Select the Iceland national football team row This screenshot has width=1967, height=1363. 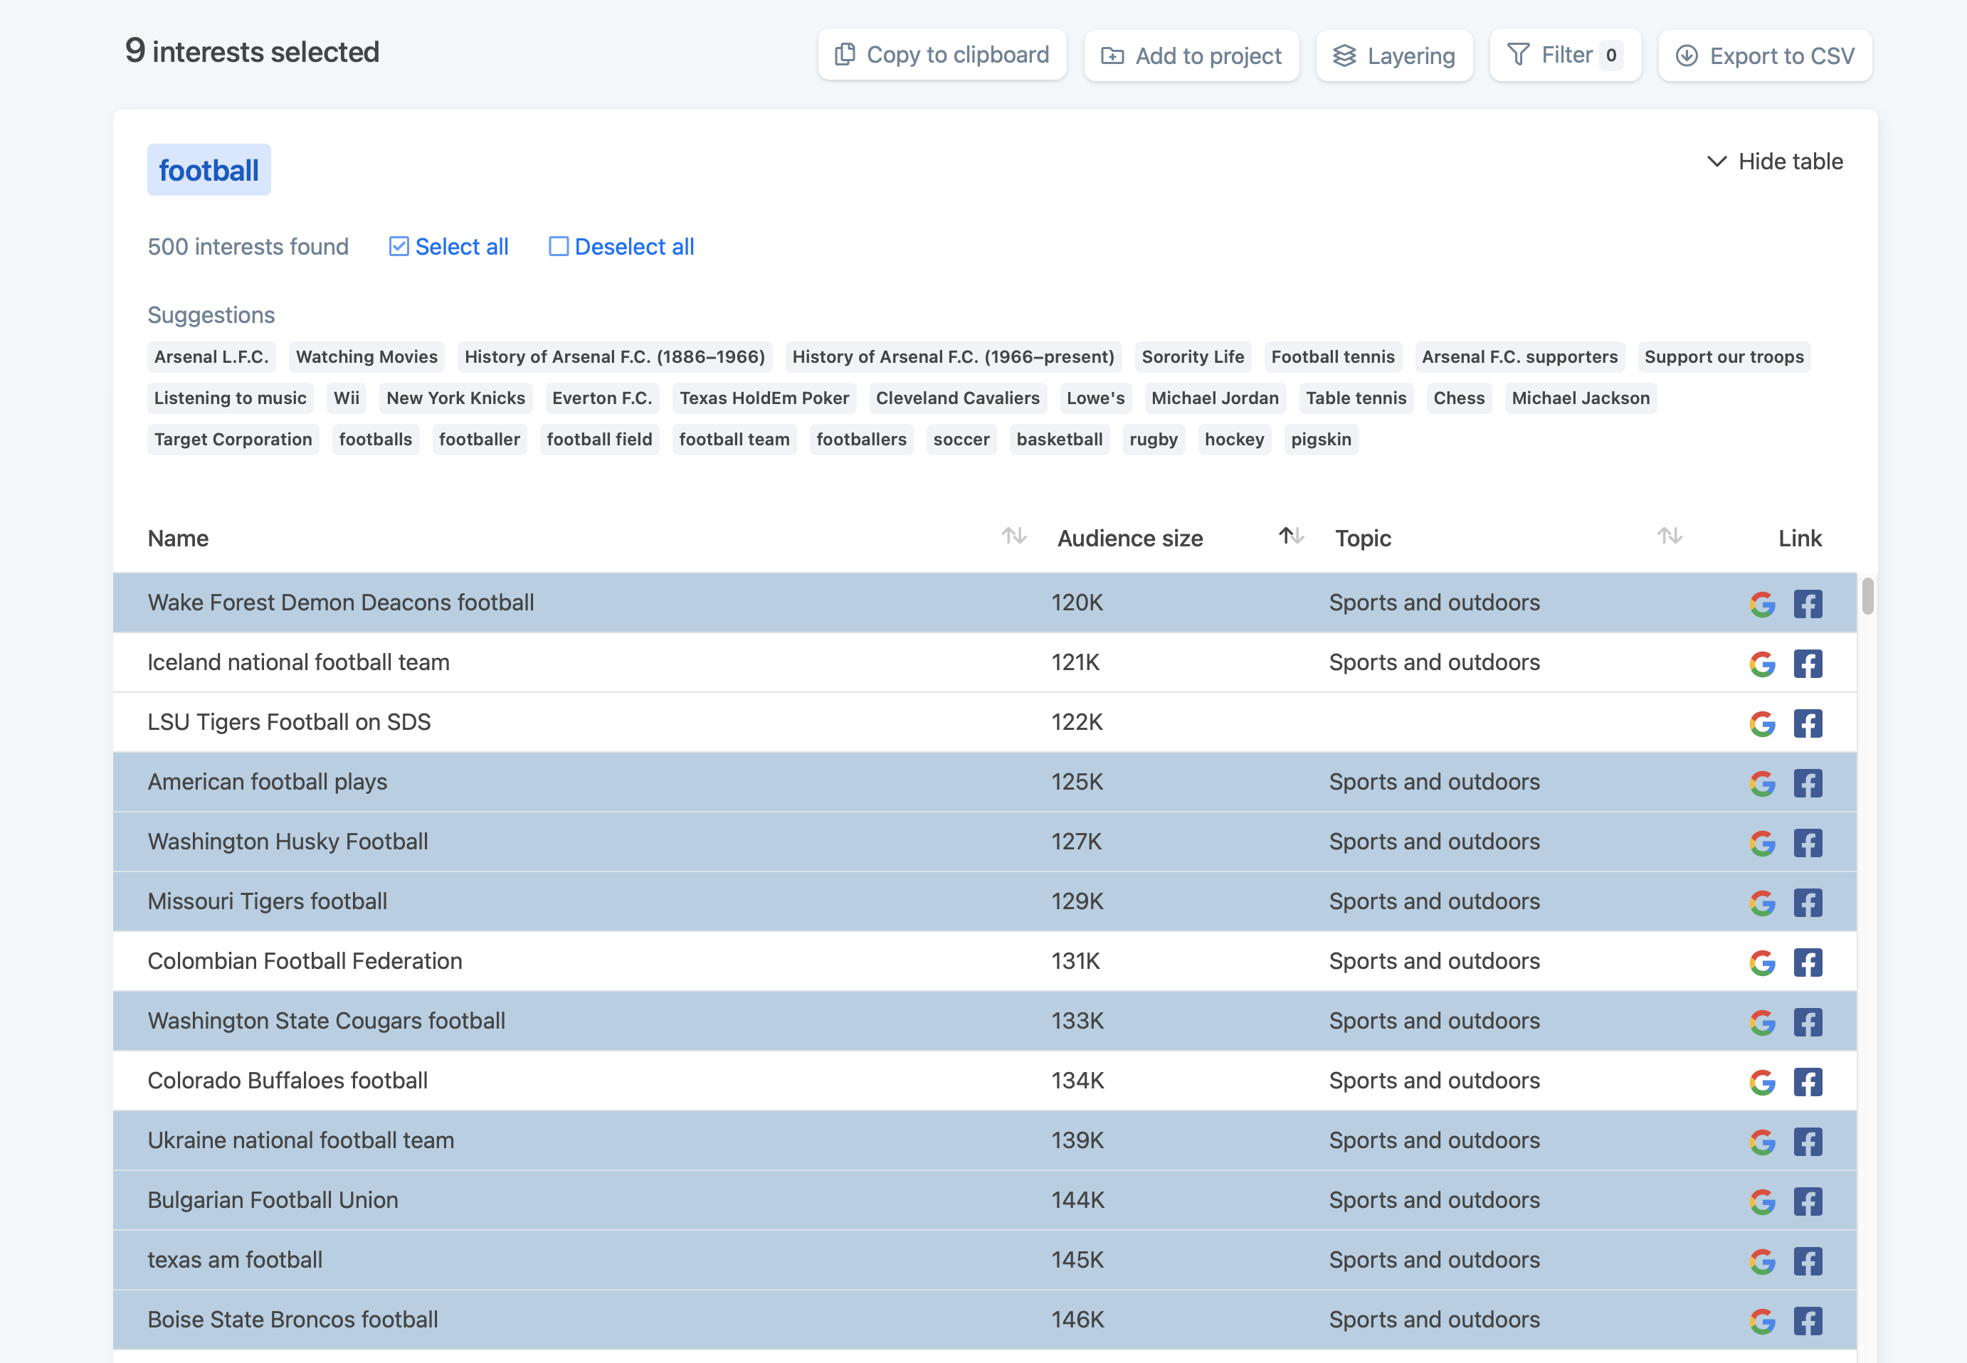(985, 662)
